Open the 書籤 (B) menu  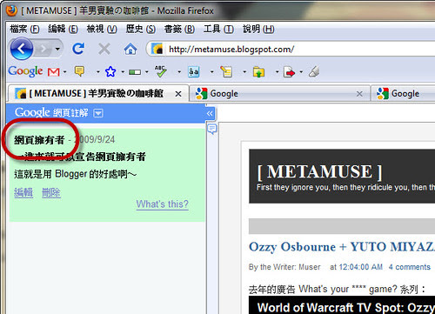[179, 29]
